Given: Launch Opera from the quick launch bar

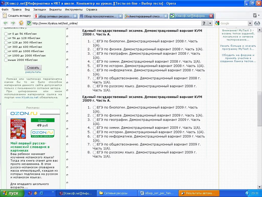Looking at the screenshot, I should (30, 193).
